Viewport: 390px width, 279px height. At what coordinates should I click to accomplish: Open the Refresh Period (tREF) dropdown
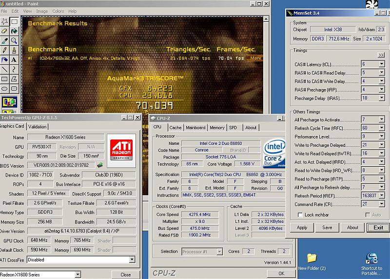click(x=382, y=196)
